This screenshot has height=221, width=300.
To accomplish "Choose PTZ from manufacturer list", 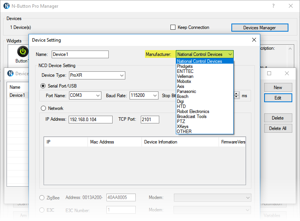I will pyautogui.click(x=204, y=121).
